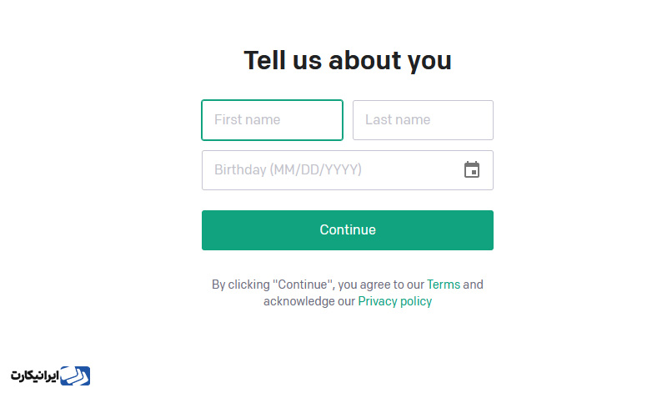Open the Terms link
Viewport: 667px width, 398px height.
[x=444, y=285]
